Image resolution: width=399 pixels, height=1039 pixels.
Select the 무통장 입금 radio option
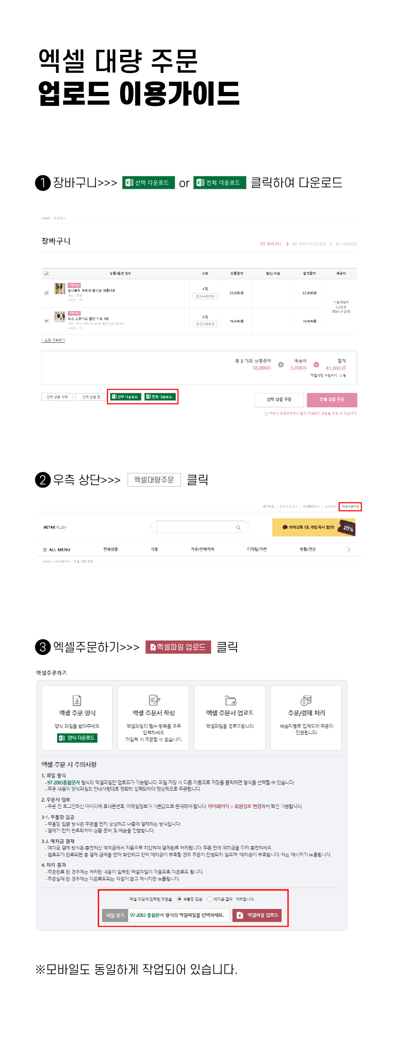[x=180, y=899]
